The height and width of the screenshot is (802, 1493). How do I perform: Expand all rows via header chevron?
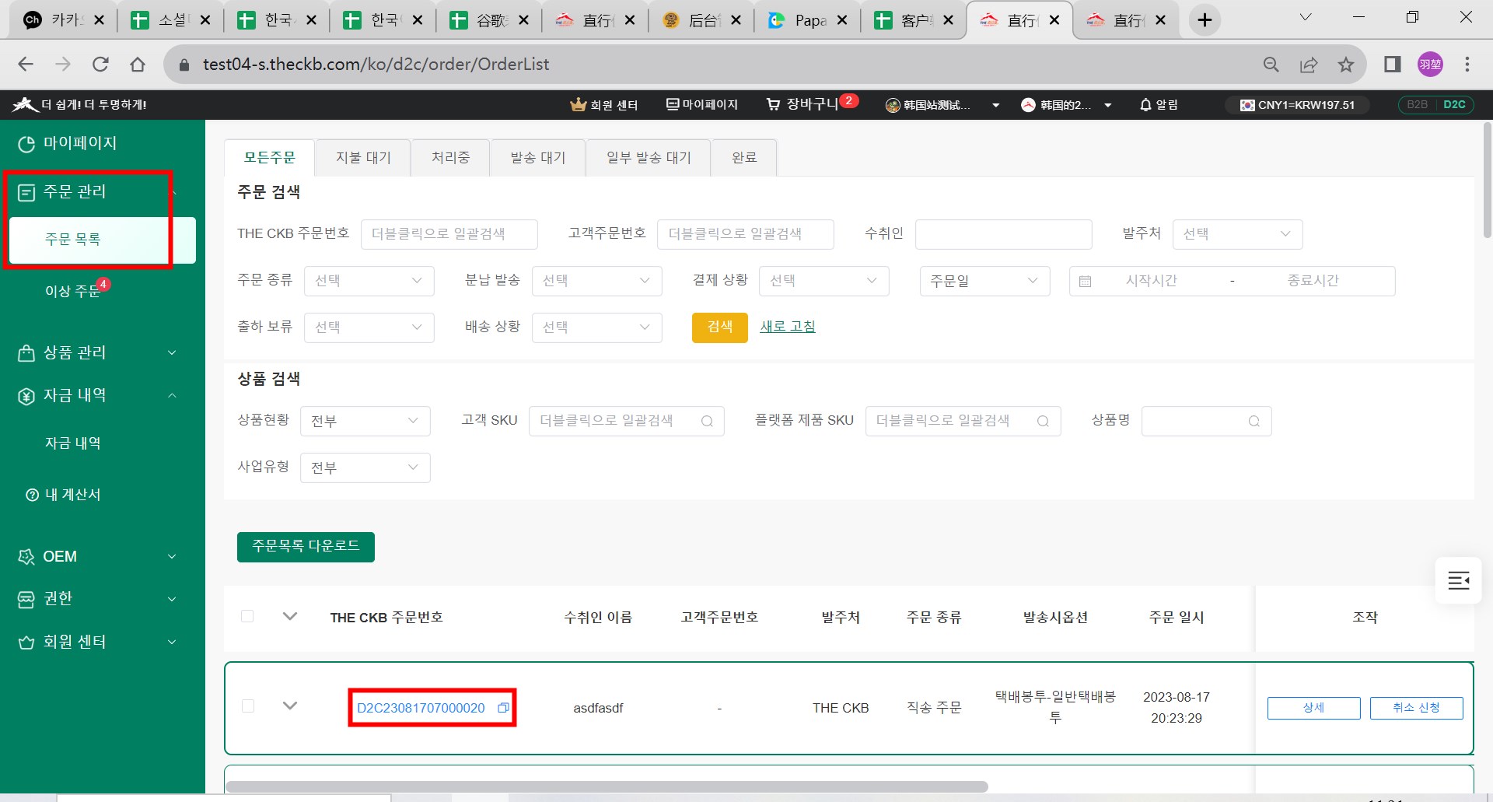290,616
